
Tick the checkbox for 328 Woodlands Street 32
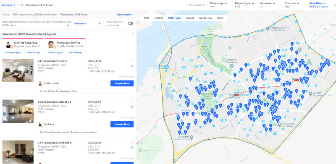click(x=132, y=101)
